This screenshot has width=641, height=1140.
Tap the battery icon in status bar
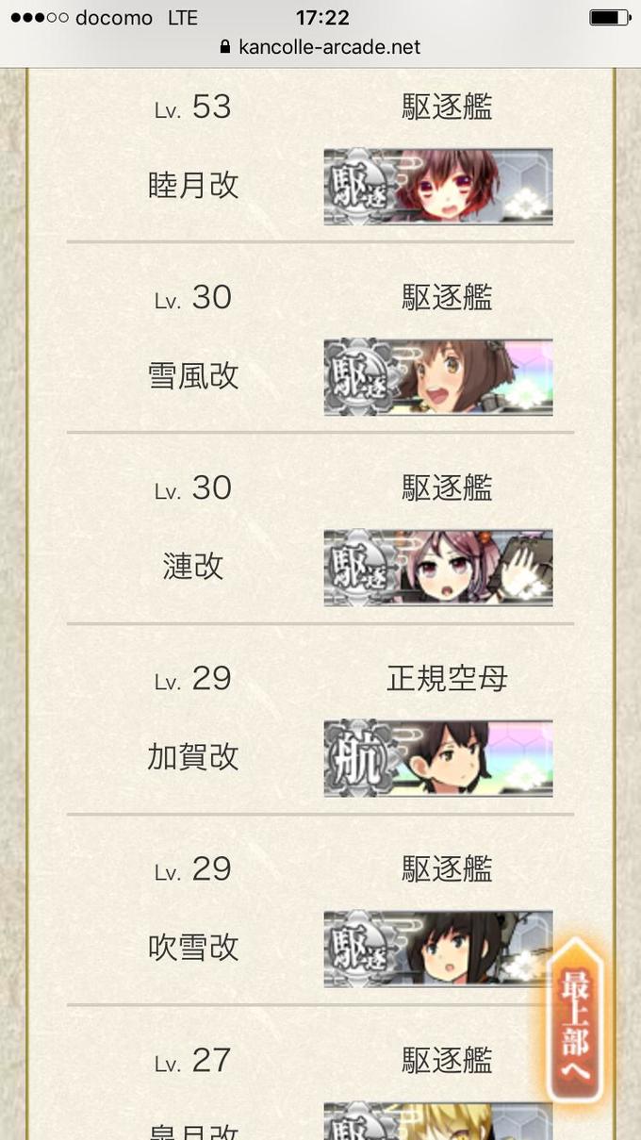609,18
